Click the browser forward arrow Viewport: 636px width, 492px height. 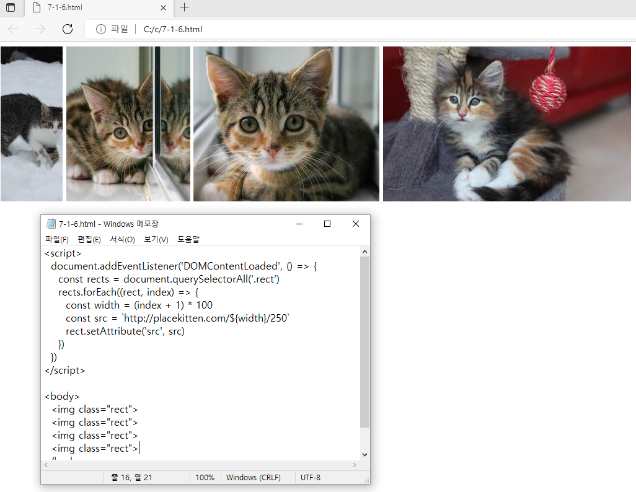click(40, 29)
